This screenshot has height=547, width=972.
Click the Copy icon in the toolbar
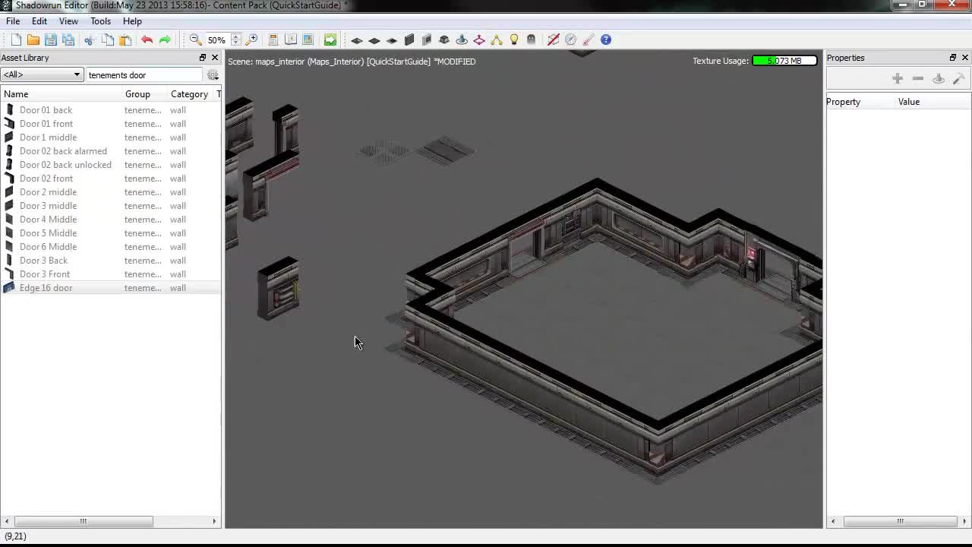108,40
